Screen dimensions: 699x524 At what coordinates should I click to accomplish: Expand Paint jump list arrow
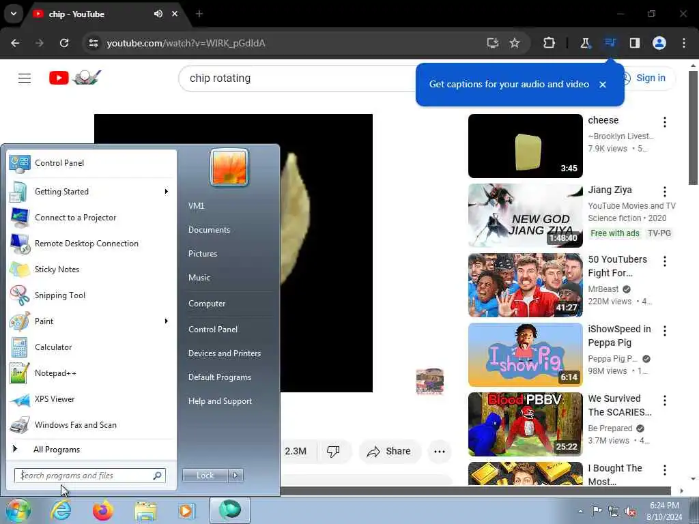click(167, 321)
